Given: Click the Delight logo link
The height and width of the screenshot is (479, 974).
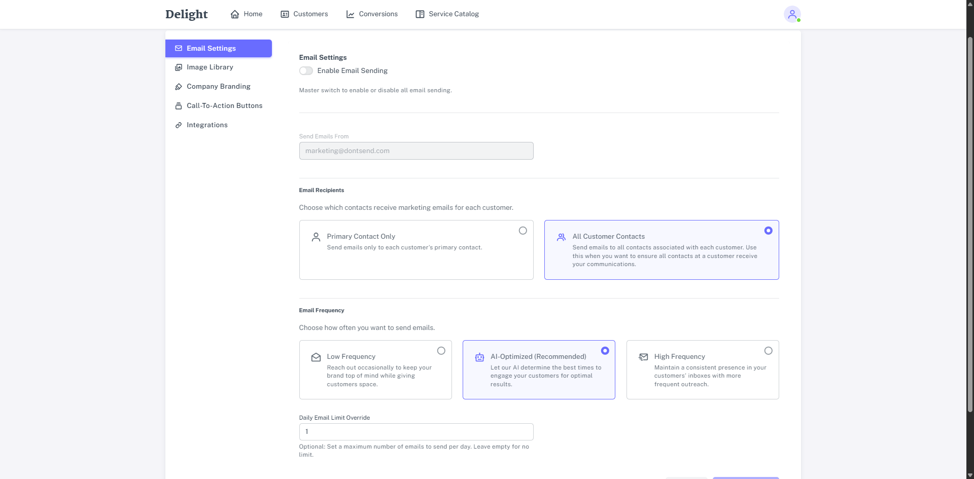Looking at the screenshot, I should click(186, 14).
